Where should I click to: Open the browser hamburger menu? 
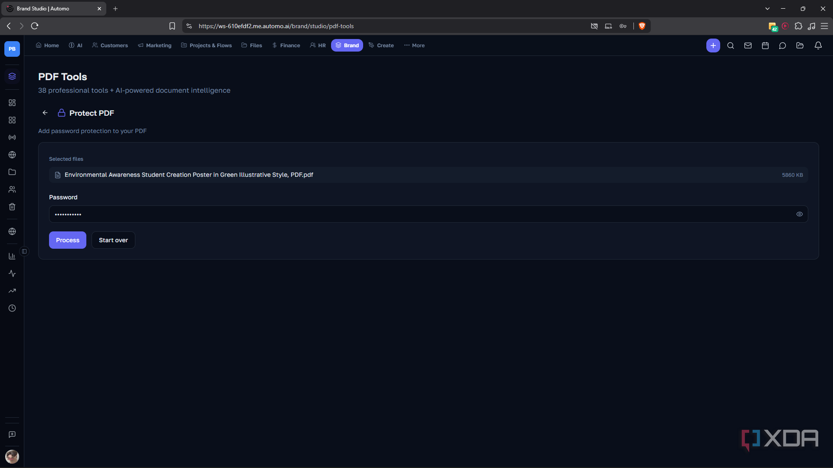824,26
